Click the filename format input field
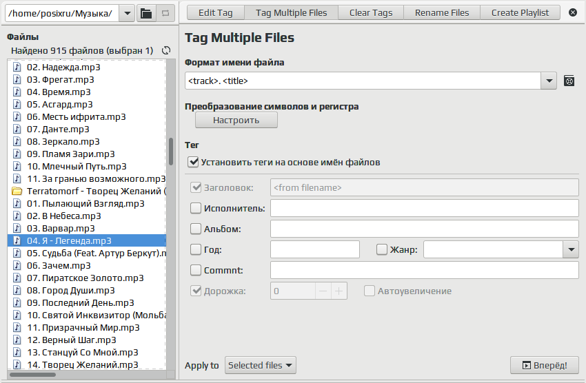The image size is (586, 383). [x=363, y=81]
